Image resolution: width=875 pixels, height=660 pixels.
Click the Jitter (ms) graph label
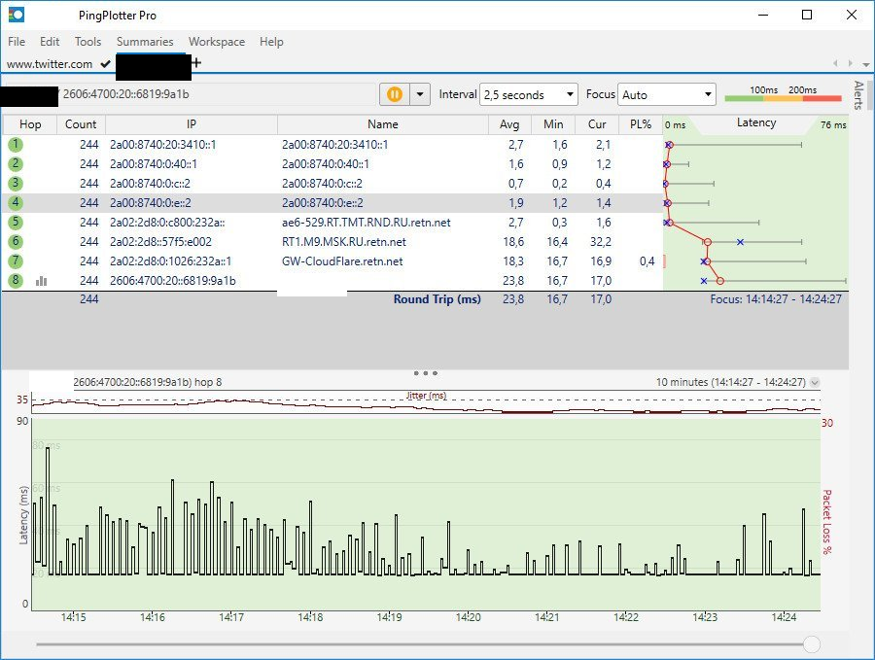pyautogui.click(x=427, y=395)
